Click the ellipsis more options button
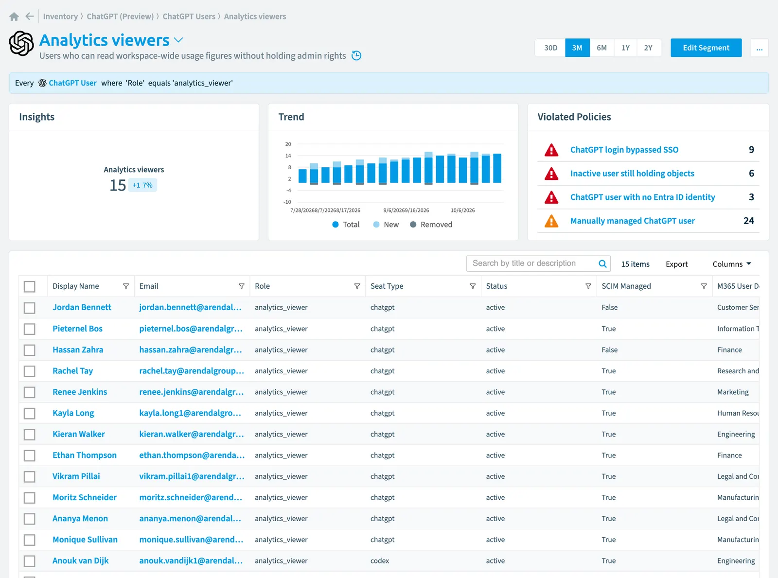The width and height of the screenshot is (778, 578). (x=760, y=48)
